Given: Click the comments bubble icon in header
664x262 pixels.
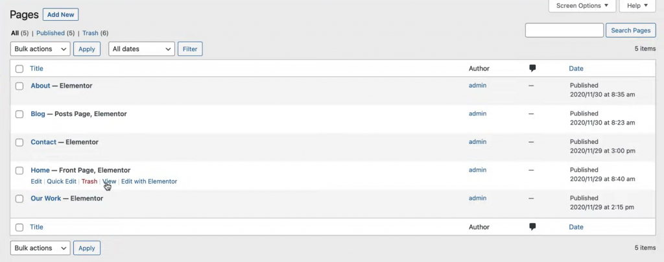Looking at the screenshot, I should [532, 68].
